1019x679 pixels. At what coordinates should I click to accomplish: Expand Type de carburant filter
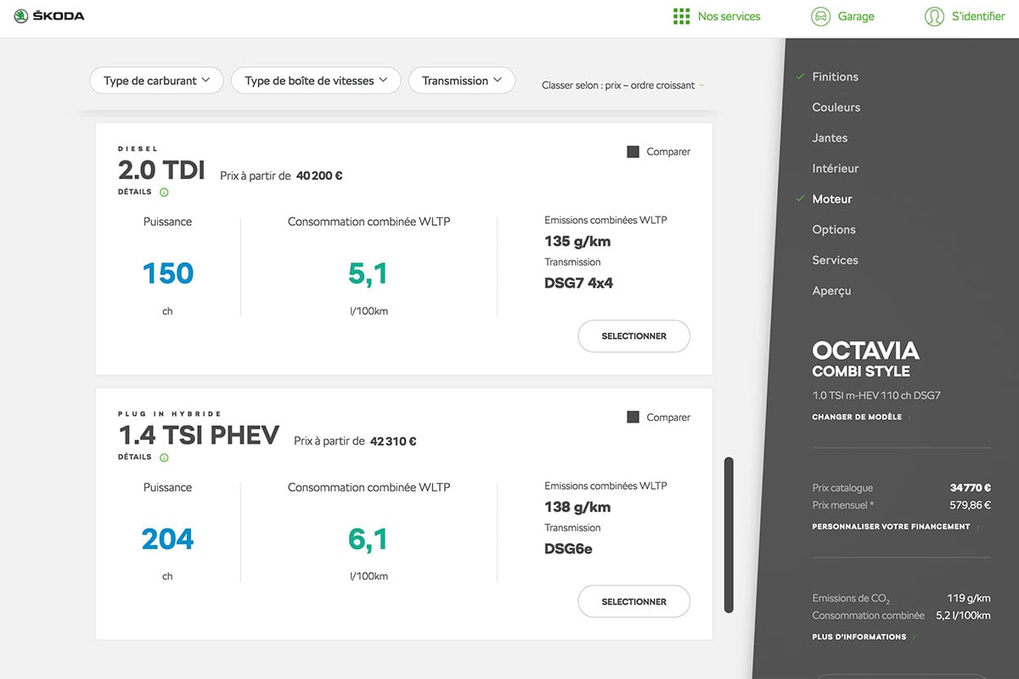(x=156, y=81)
